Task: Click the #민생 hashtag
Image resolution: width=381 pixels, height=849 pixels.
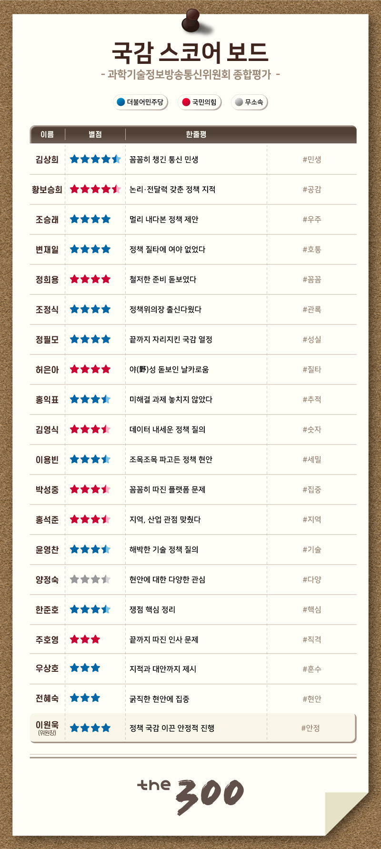Action: (x=312, y=159)
